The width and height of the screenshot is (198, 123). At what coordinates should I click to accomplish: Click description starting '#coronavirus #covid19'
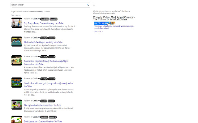(49, 70)
